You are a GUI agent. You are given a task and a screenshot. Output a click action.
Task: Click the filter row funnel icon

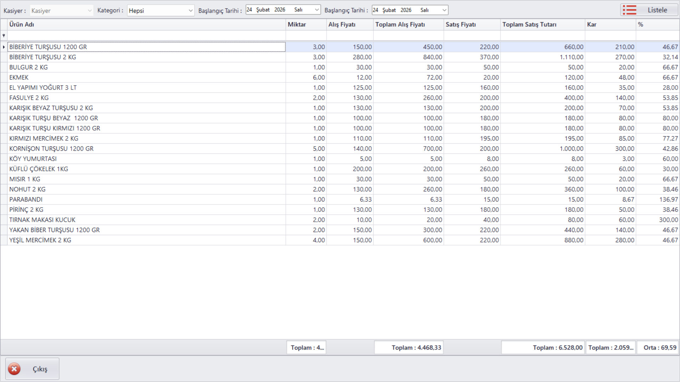pos(4,35)
